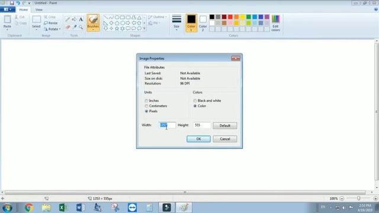Switch to the Home ribbon tab

24,9
